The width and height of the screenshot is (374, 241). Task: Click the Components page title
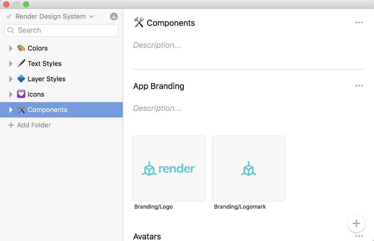(x=171, y=23)
